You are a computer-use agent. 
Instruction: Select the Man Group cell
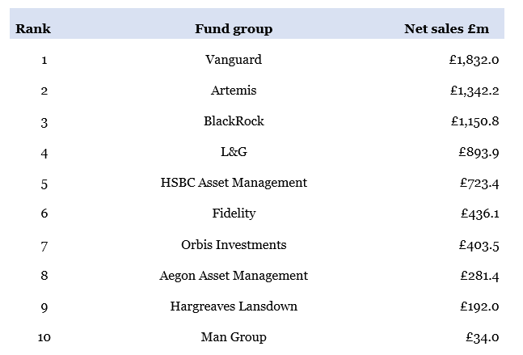click(x=234, y=337)
